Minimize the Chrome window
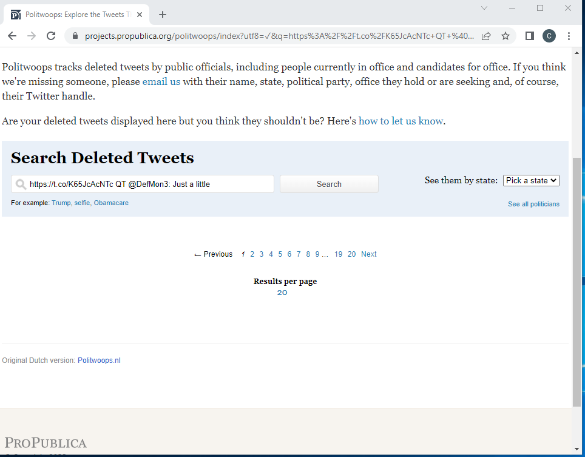This screenshot has height=457, width=585. pos(512,8)
